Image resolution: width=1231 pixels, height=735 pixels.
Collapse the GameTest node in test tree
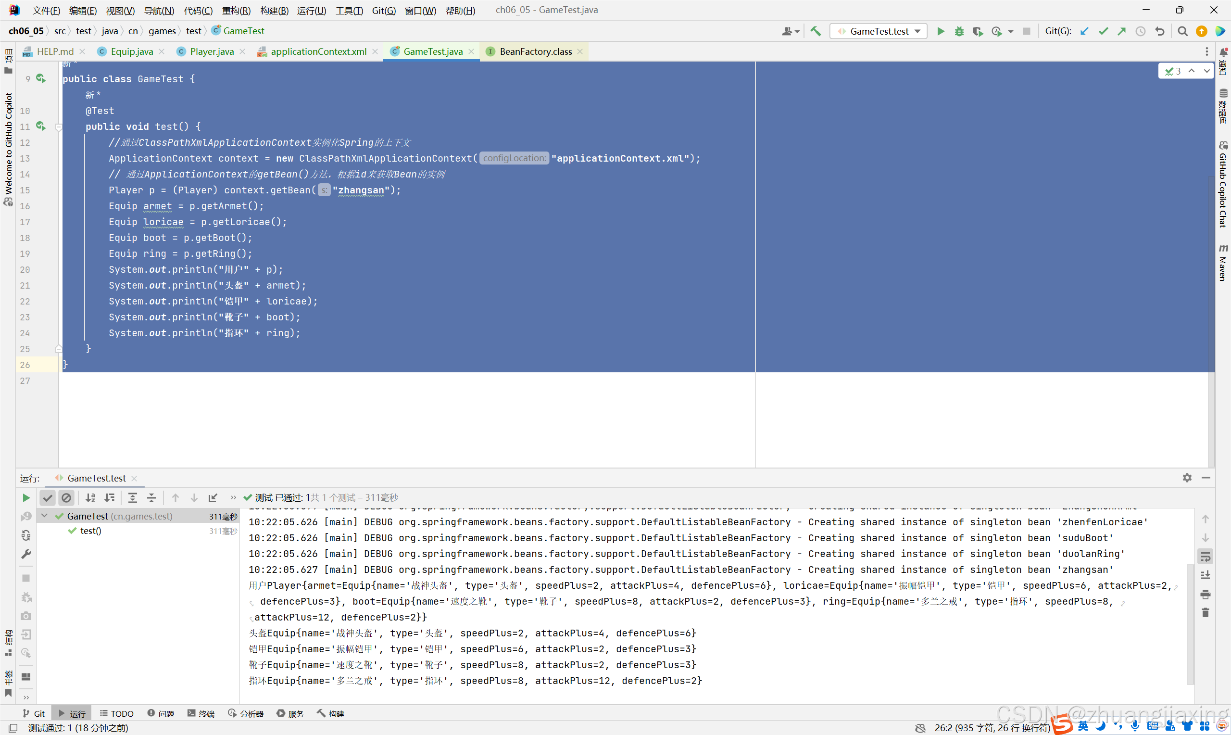click(45, 516)
